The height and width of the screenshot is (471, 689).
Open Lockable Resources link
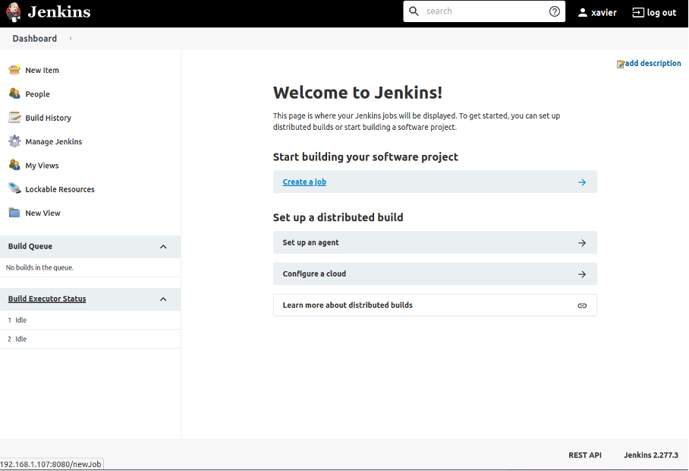click(x=60, y=189)
